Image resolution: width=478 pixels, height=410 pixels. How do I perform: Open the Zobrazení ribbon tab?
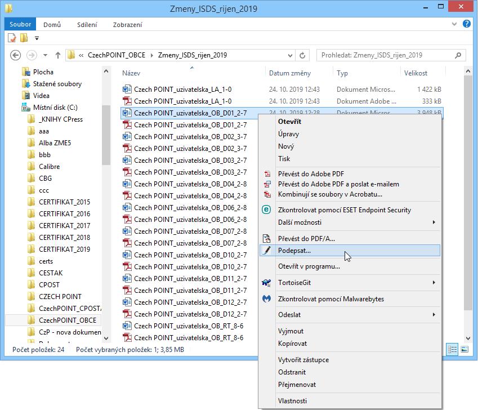[x=127, y=25]
